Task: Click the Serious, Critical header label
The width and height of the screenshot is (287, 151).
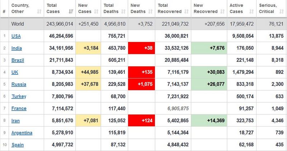Action: pos(268,8)
